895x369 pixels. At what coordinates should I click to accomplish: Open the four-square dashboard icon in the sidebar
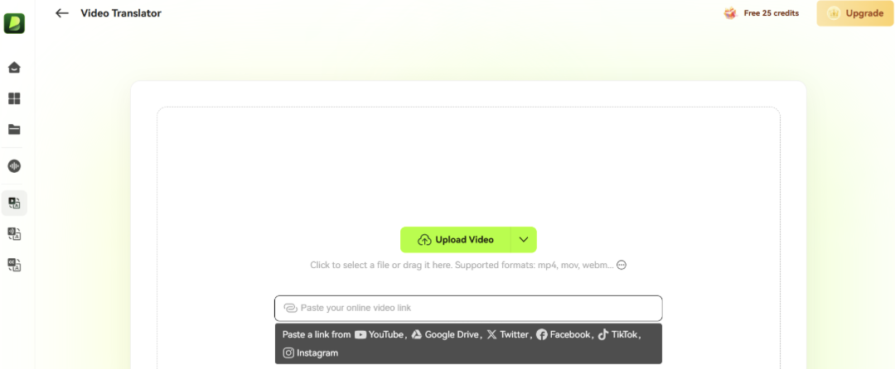coord(14,98)
